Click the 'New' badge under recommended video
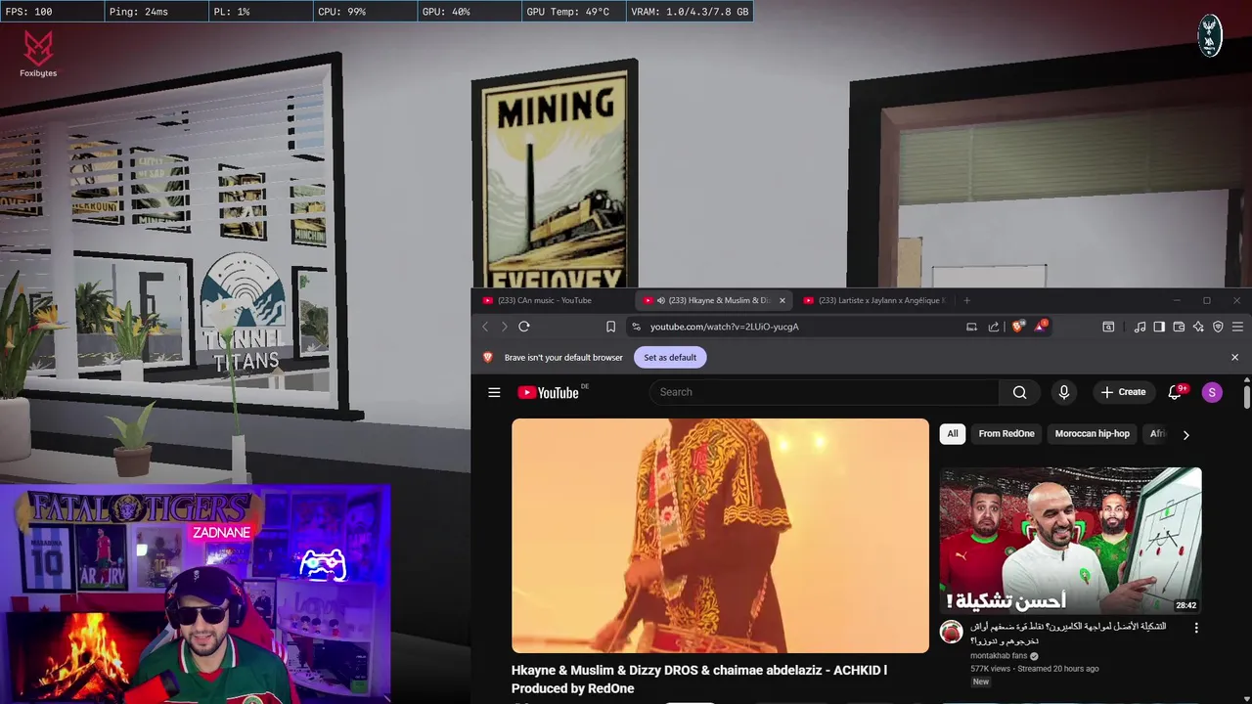The height and width of the screenshot is (704, 1252). tap(981, 682)
